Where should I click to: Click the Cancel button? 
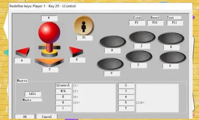(x=47, y=117)
